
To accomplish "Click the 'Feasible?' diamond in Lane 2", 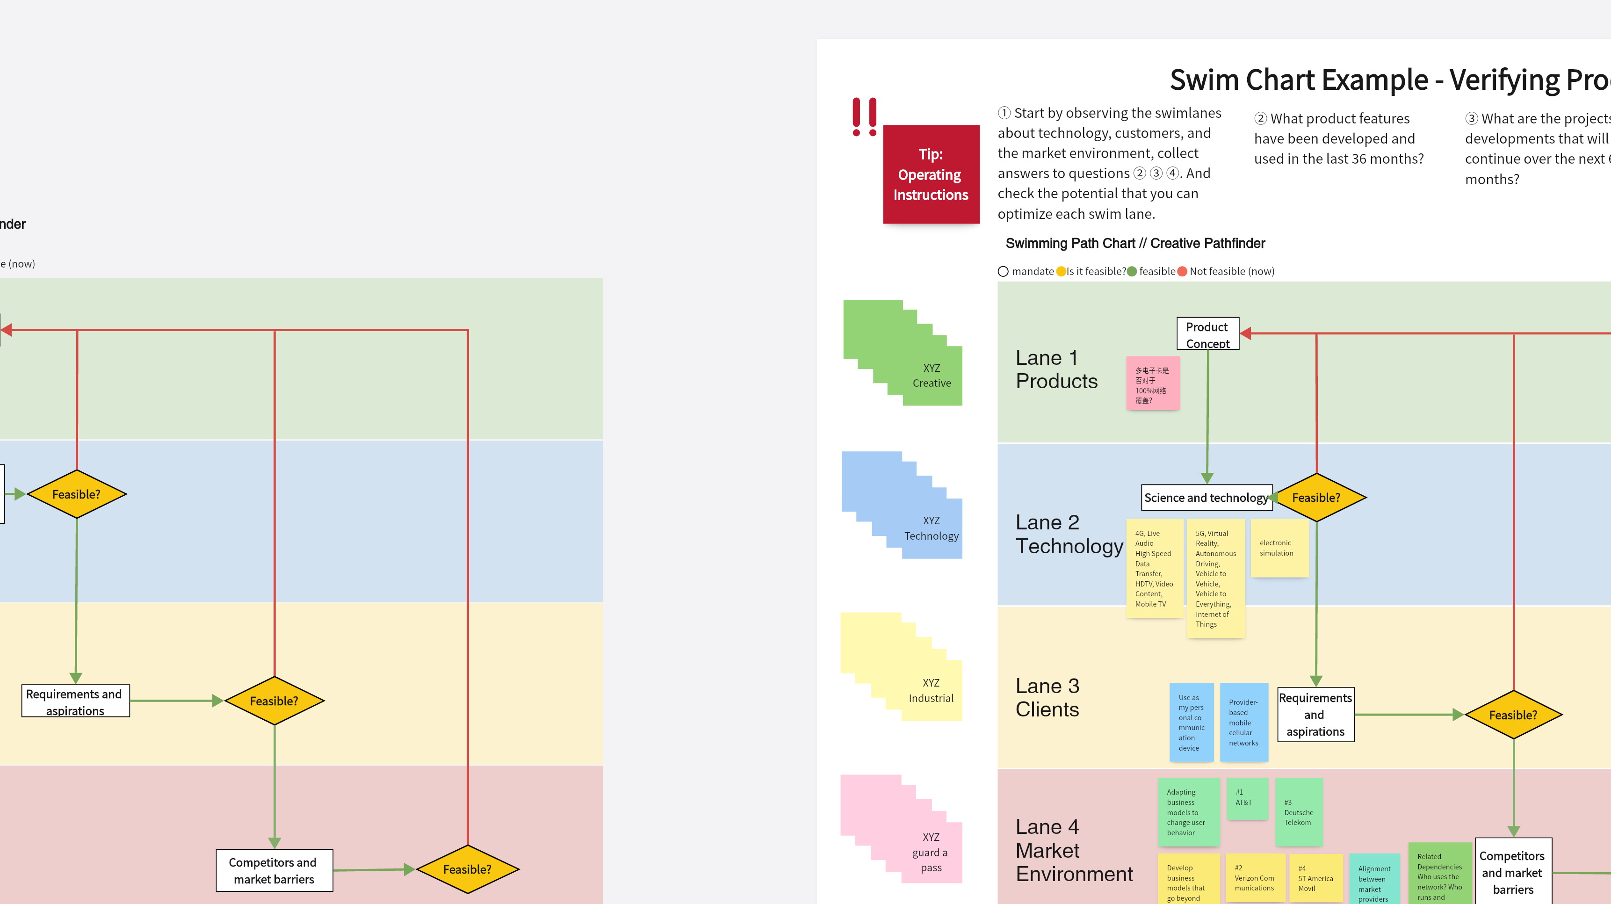I will (1319, 497).
